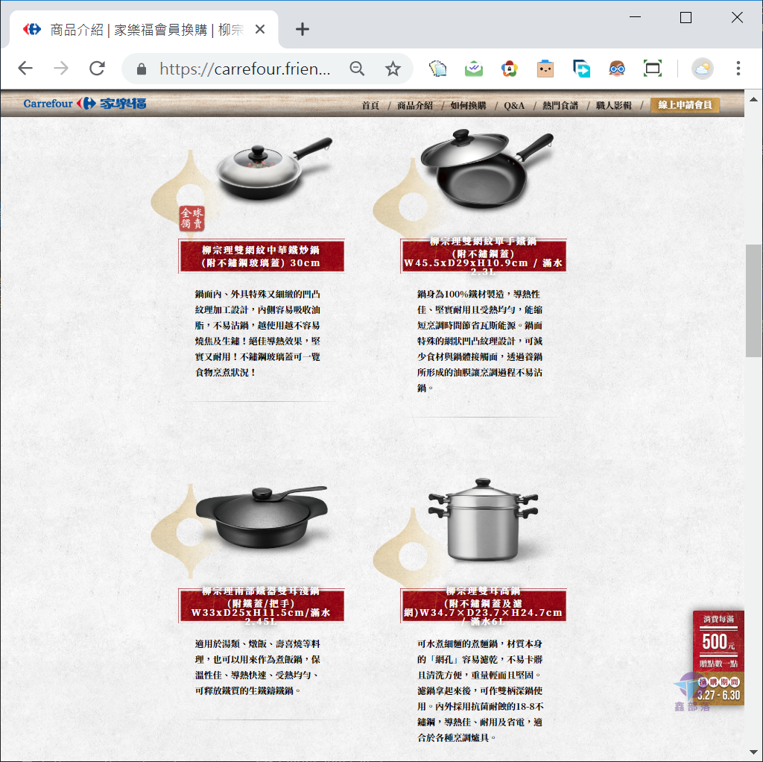
Task: Click the 中華鐵炒鍋 wok product image
Action: (274, 168)
